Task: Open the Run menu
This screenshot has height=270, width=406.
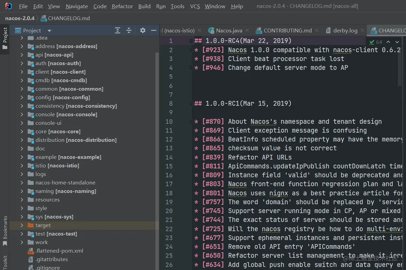Action: click(x=161, y=6)
